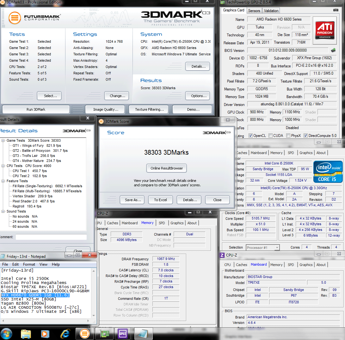Click the GPU-Z camera screenshot icon
The image size is (345, 340).
click(x=336, y=10)
